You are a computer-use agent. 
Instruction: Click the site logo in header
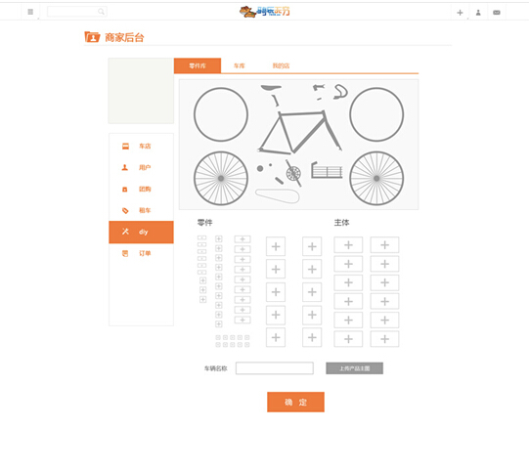(265, 12)
